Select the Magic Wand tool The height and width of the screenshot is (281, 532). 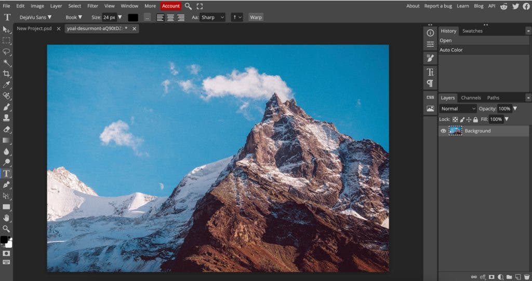7,63
